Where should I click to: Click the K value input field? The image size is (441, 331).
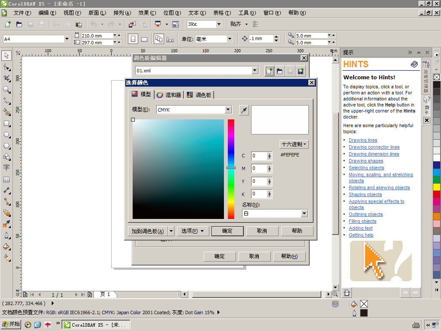(259, 194)
